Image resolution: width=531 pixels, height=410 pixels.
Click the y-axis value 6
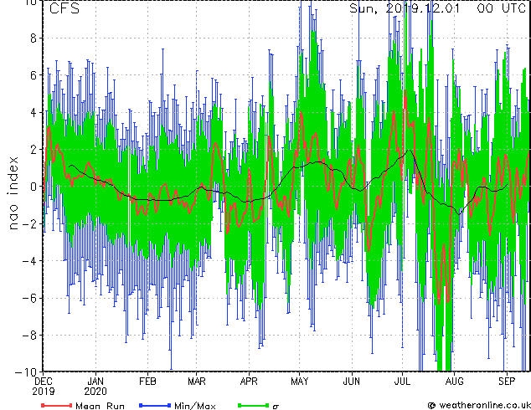(34, 75)
